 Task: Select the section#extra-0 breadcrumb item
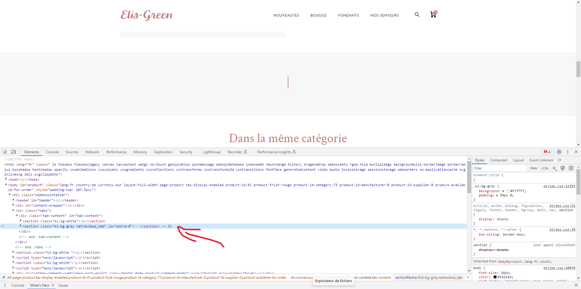428,278
